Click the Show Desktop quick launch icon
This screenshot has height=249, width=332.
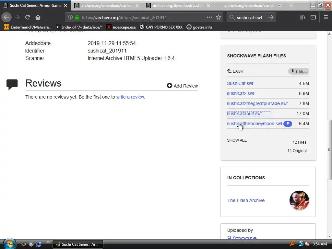[x=39, y=244]
